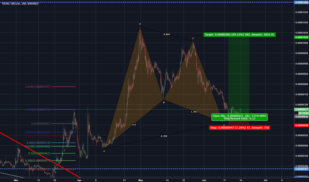Image resolution: width=309 pixels, height=182 pixels.
Task: Click the red 0.00000599 stop price label
Action: (x=301, y=125)
